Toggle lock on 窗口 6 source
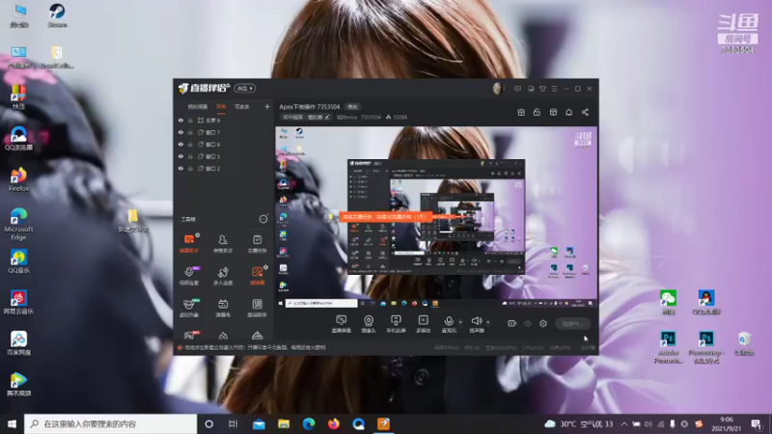The image size is (772, 434). coord(190,144)
